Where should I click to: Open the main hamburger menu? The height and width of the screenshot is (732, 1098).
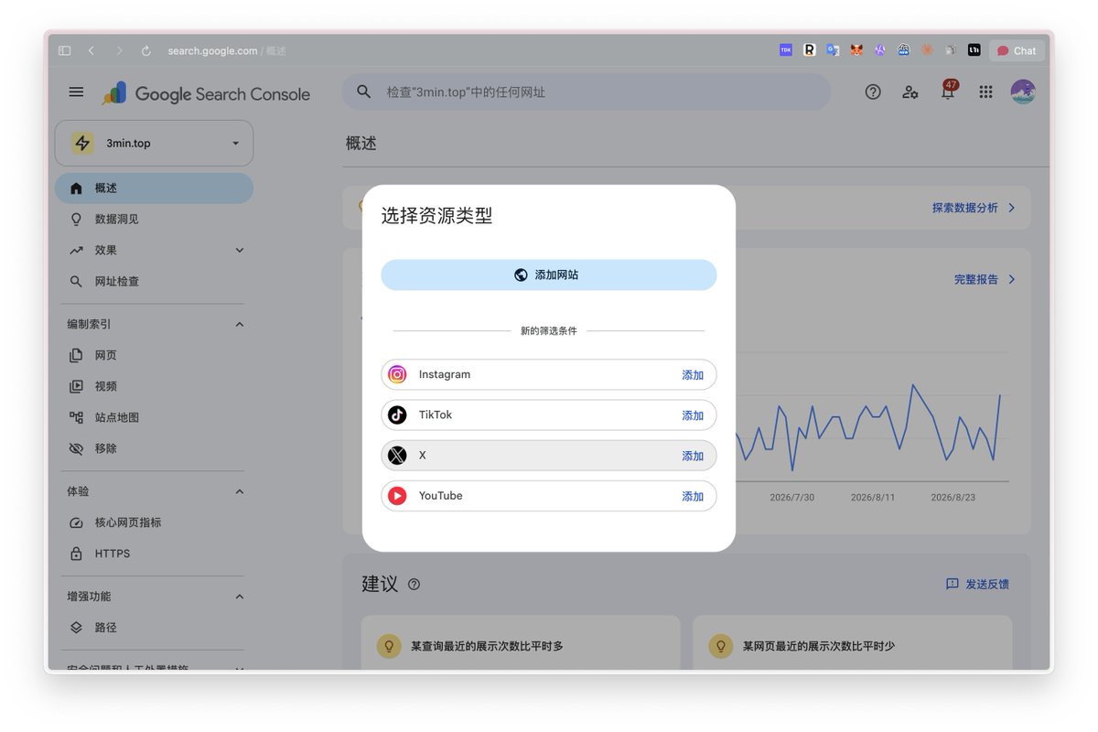pos(76,92)
